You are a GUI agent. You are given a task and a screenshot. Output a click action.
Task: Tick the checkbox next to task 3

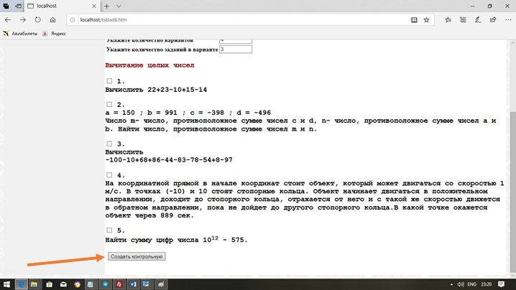coord(109,144)
